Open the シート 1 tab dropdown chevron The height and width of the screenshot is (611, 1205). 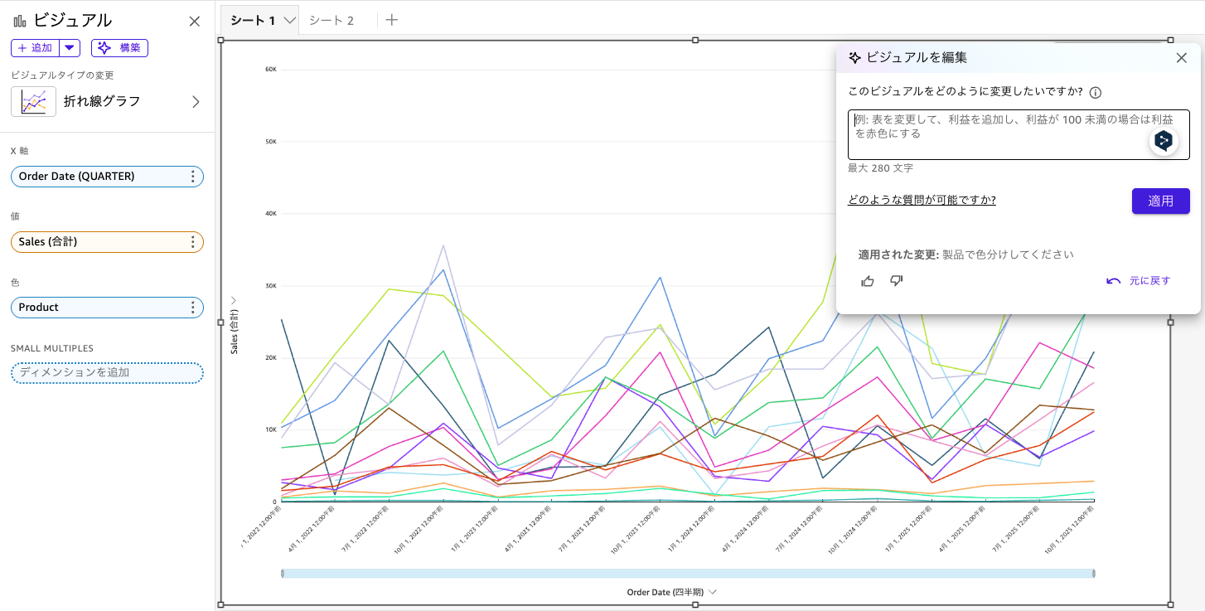[290, 21]
